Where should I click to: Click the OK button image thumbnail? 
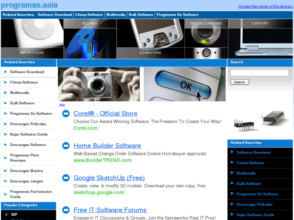184,84
